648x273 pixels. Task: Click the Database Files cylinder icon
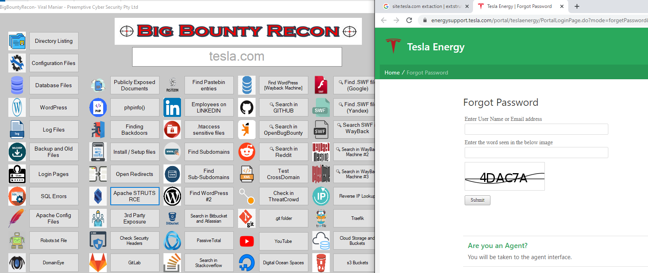click(17, 85)
